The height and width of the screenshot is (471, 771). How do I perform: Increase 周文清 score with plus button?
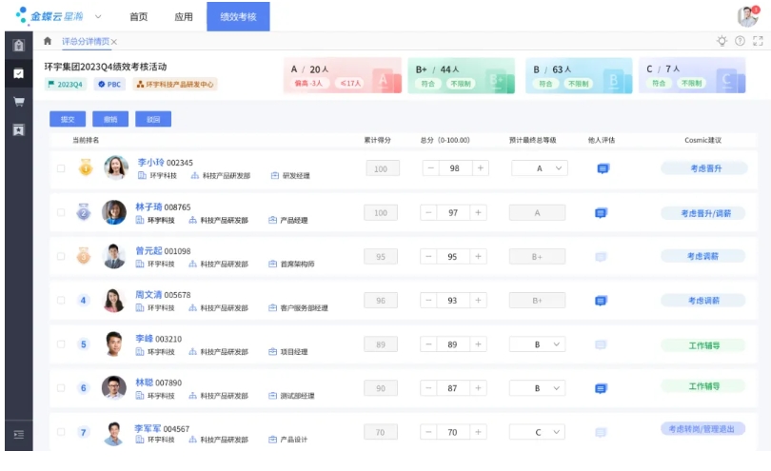[478, 300]
